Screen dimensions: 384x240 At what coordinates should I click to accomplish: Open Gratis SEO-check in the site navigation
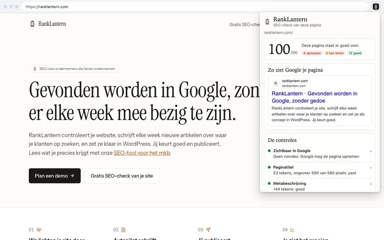point(244,24)
